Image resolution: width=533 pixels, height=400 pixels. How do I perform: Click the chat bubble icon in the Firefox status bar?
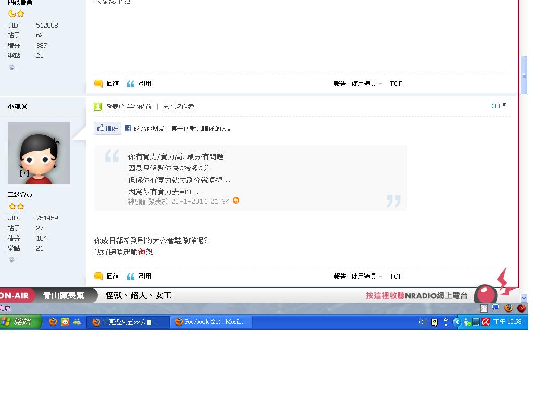click(496, 307)
